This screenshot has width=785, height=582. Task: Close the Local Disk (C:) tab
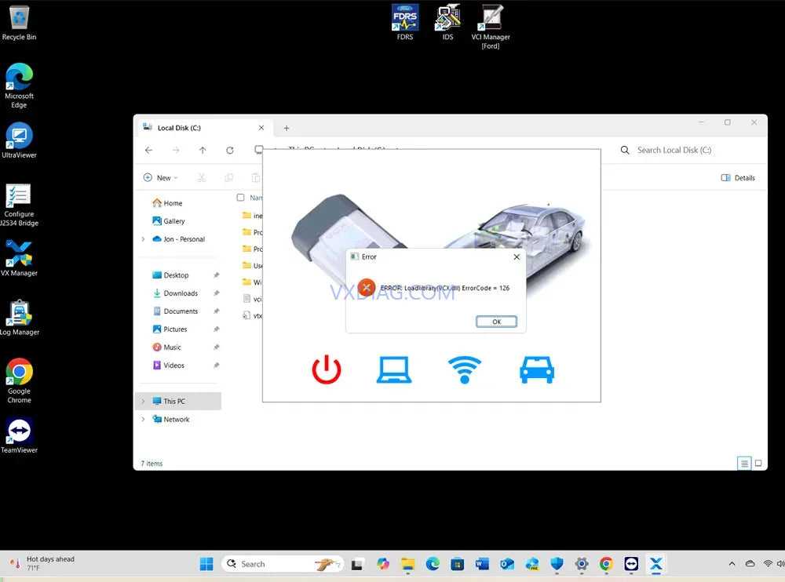pyautogui.click(x=261, y=128)
